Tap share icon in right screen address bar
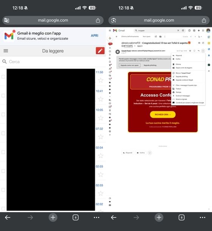 pos(204,20)
